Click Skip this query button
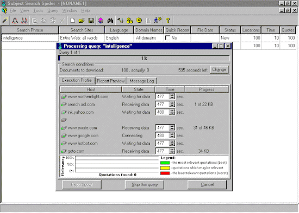The width and height of the screenshot is (299, 213). pyautogui.click(x=145, y=185)
